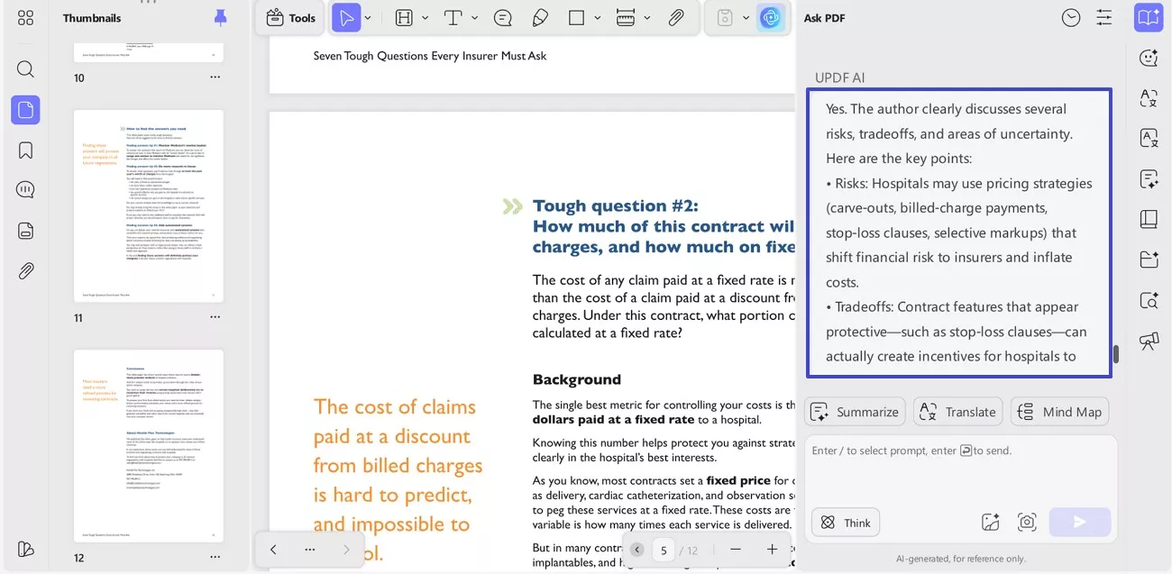Open options menu for thumbnail 11
This screenshot has width=1172, height=574.
tap(215, 317)
